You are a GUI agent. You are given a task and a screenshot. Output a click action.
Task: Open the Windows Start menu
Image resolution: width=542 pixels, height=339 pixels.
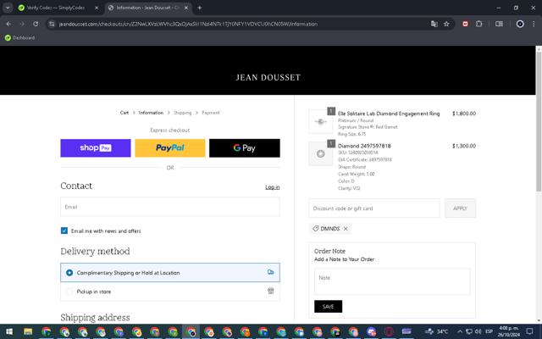point(9,331)
